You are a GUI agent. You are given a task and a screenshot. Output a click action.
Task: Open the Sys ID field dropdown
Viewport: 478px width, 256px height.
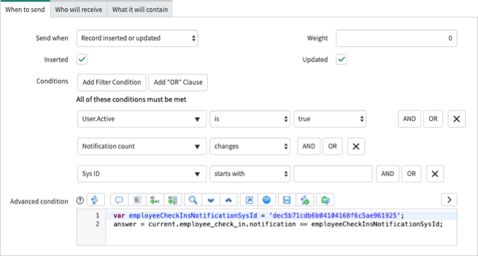(x=142, y=174)
